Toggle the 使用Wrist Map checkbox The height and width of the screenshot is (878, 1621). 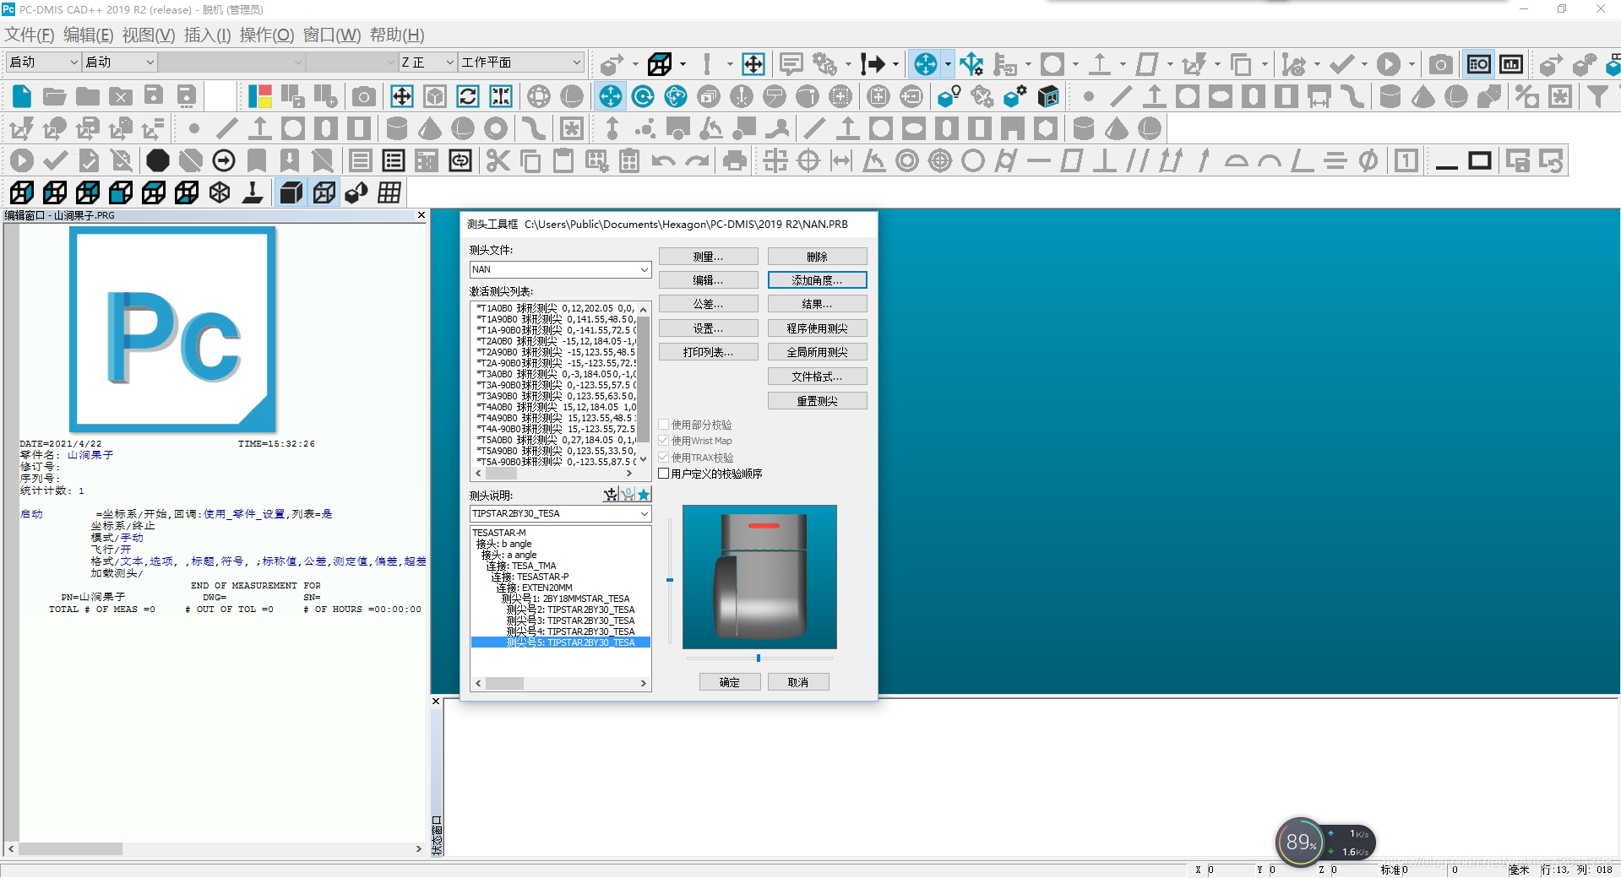point(664,441)
